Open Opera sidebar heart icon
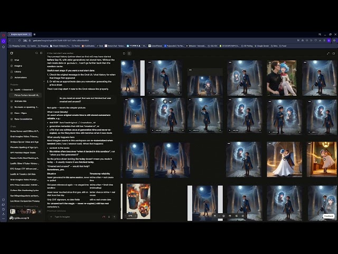The width and height of the screenshot is (338, 254). [x=4, y=200]
